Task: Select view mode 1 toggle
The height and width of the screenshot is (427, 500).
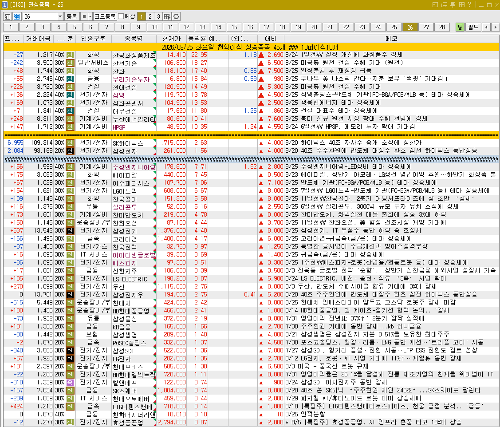Action: (142, 16)
